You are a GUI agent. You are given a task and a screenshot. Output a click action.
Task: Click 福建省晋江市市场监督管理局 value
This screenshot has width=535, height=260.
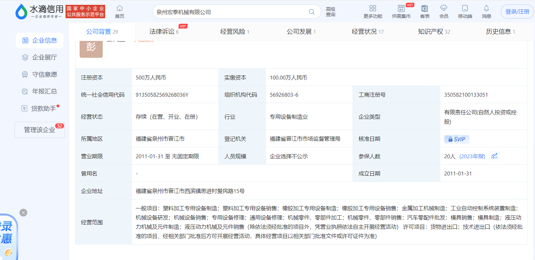(x=305, y=139)
